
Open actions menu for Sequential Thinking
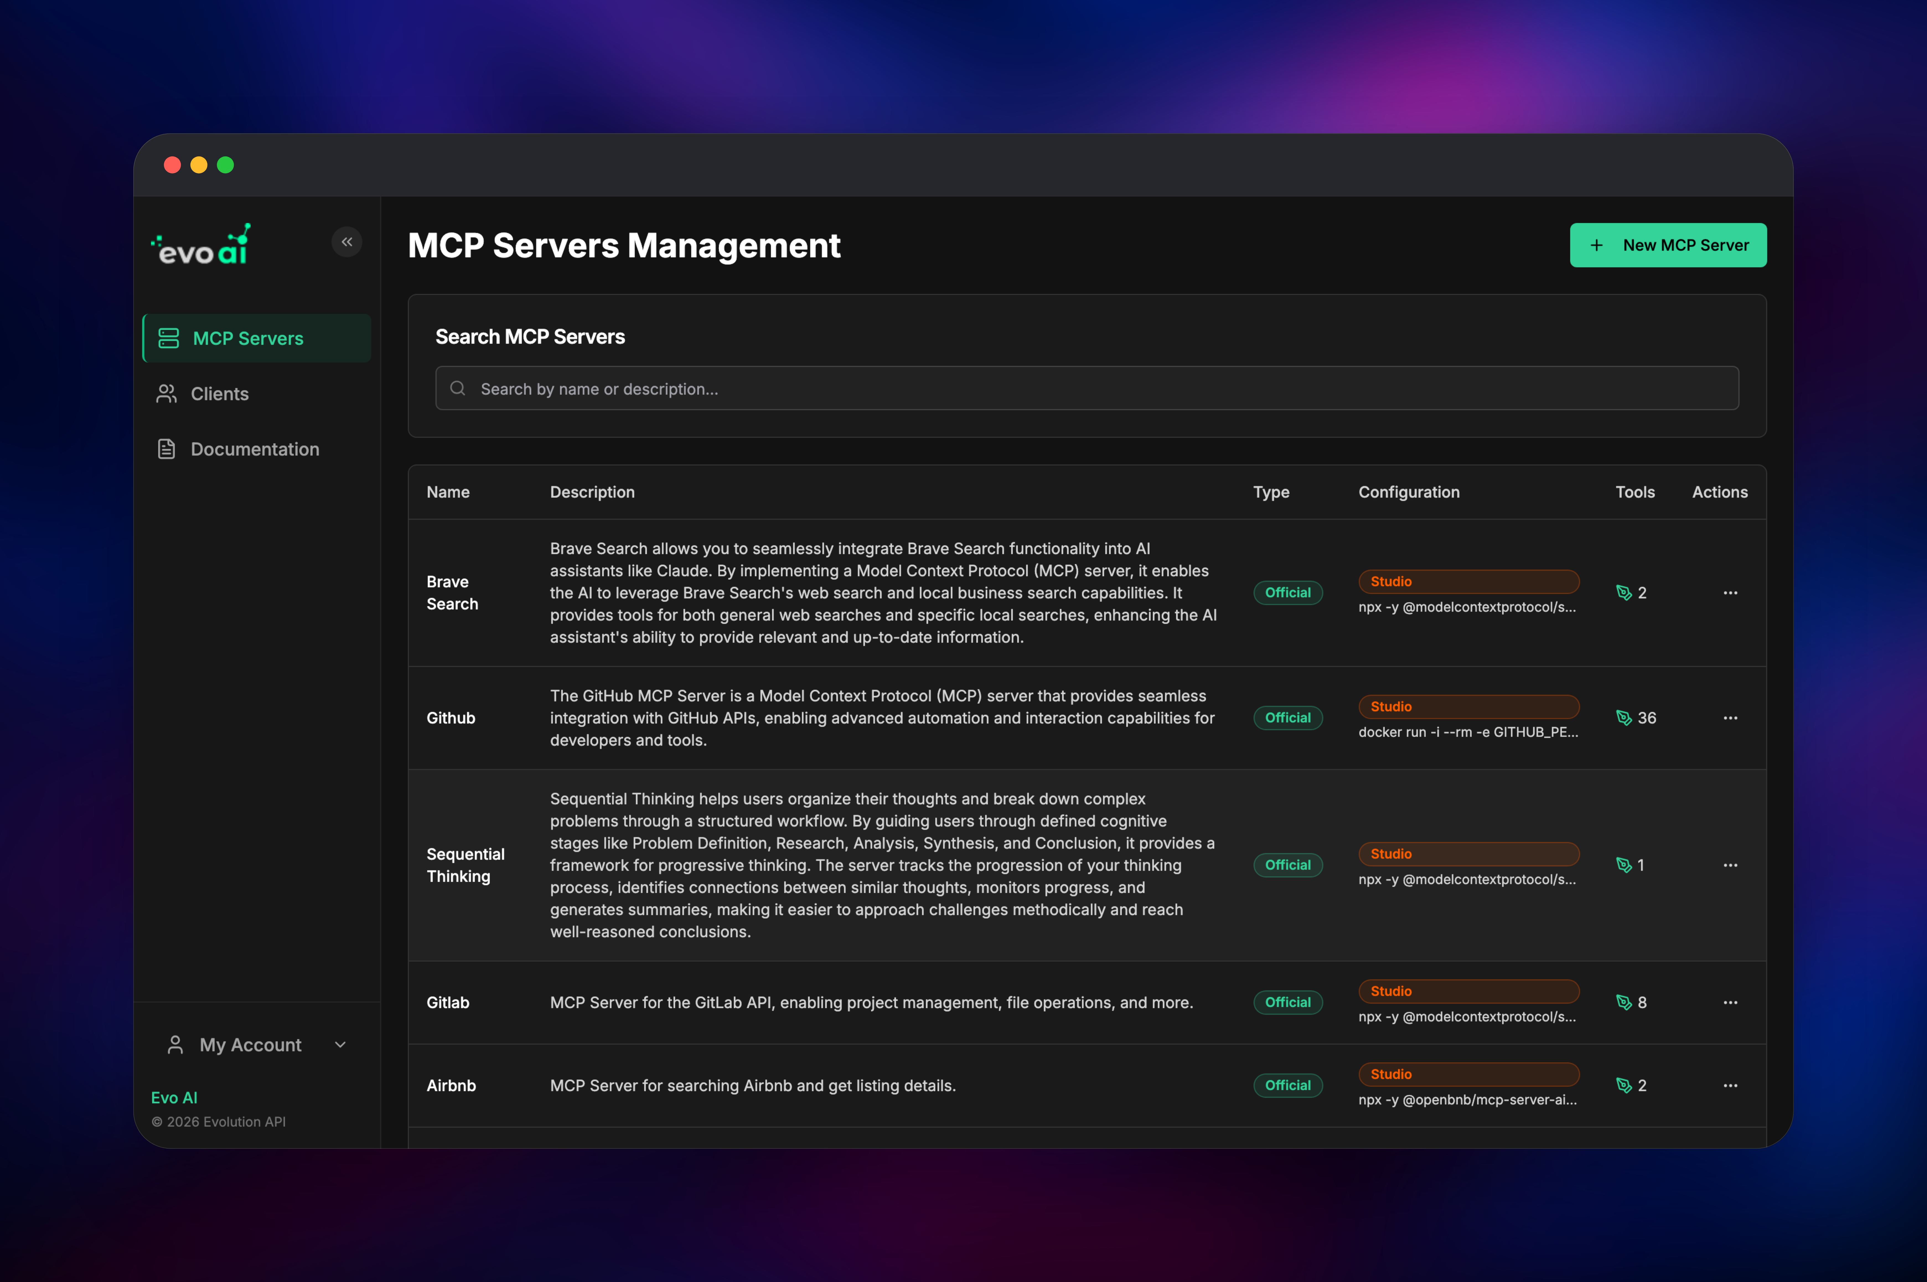1730,865
